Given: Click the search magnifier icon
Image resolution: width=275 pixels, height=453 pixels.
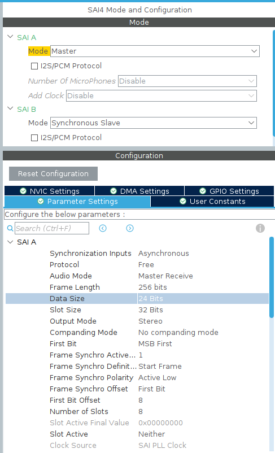Looking at the screenshot, I should [x=10, y=228].
